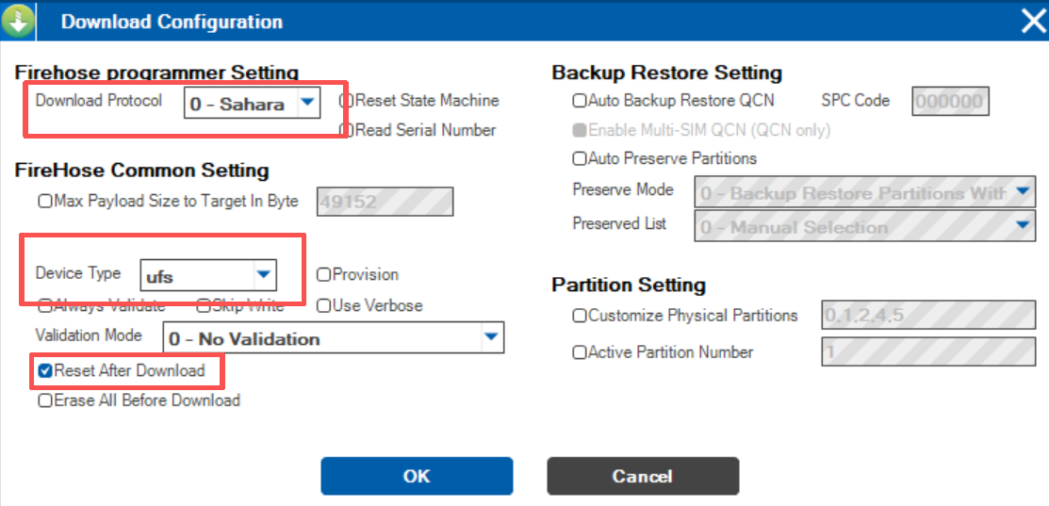Open the Preserved List dropdown

tap(865, 226)
